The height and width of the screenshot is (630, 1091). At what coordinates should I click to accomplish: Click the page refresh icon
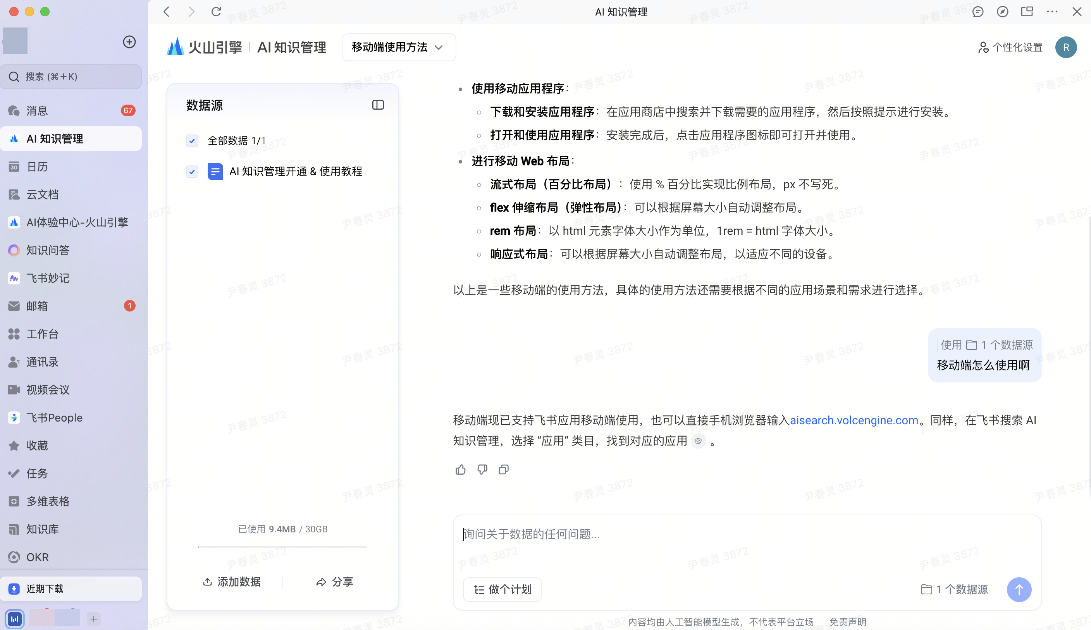216,12
